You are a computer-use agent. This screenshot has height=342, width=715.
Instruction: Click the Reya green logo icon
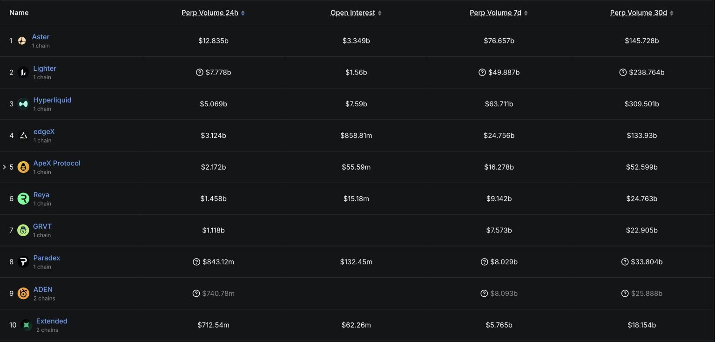click(23, 199)
